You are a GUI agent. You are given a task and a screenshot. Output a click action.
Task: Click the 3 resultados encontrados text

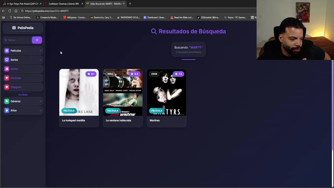[x=188, y=52]
